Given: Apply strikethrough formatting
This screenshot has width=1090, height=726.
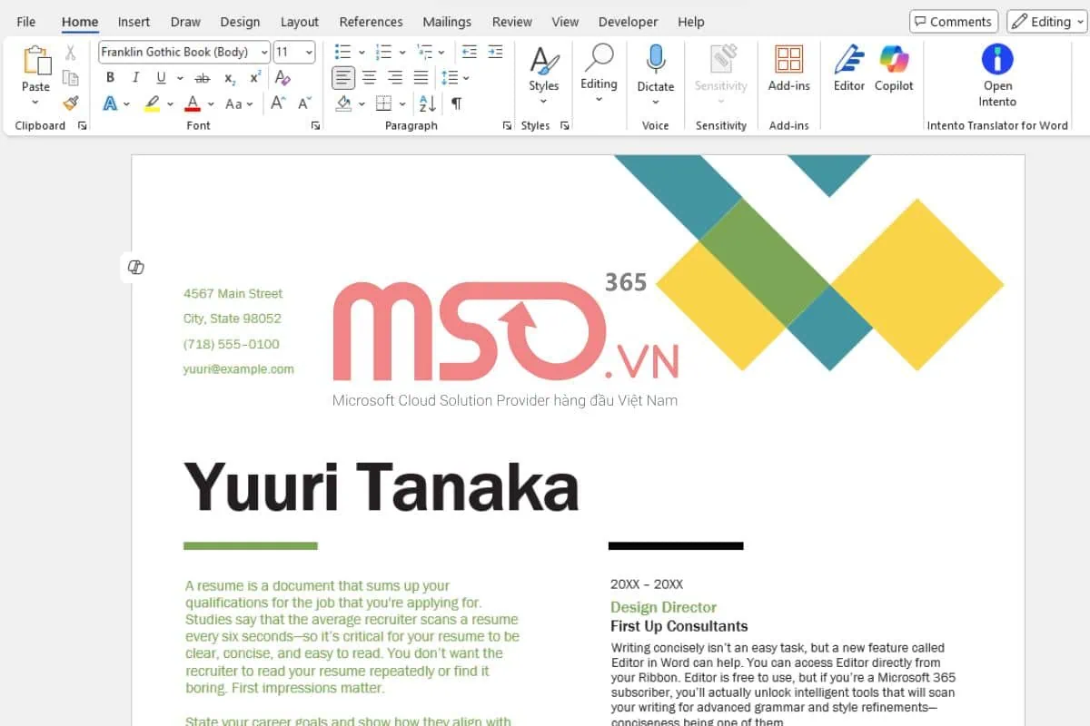Looking at the screenshot, I should (202, 78).
